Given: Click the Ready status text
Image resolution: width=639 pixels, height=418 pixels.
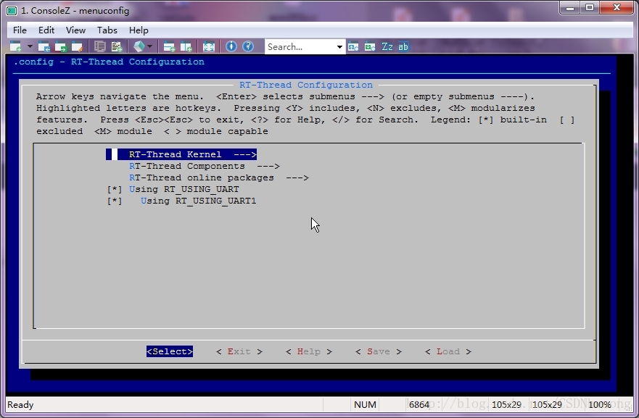Looking at the screenshot, I should pyautogui.click(x=20, y=404).
